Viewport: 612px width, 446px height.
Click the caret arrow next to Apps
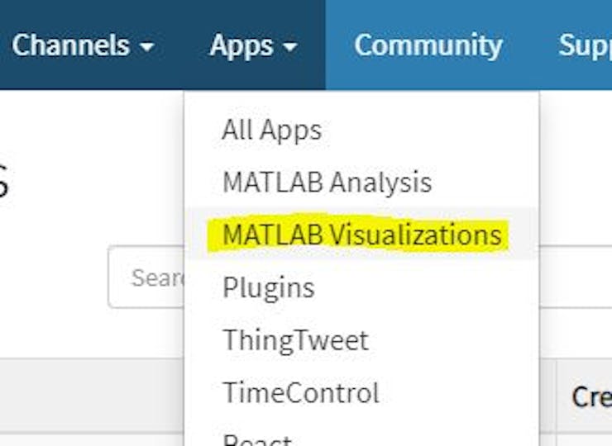[x=289, y=47]
